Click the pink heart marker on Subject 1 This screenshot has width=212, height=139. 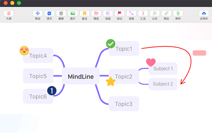coord(151,63)
